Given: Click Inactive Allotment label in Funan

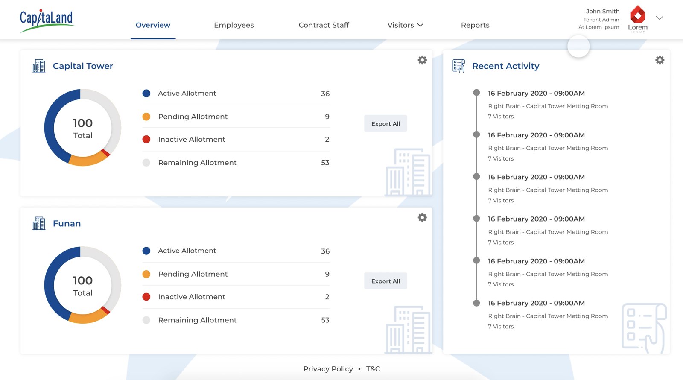Looking at the screenshot, I should 192,297.
